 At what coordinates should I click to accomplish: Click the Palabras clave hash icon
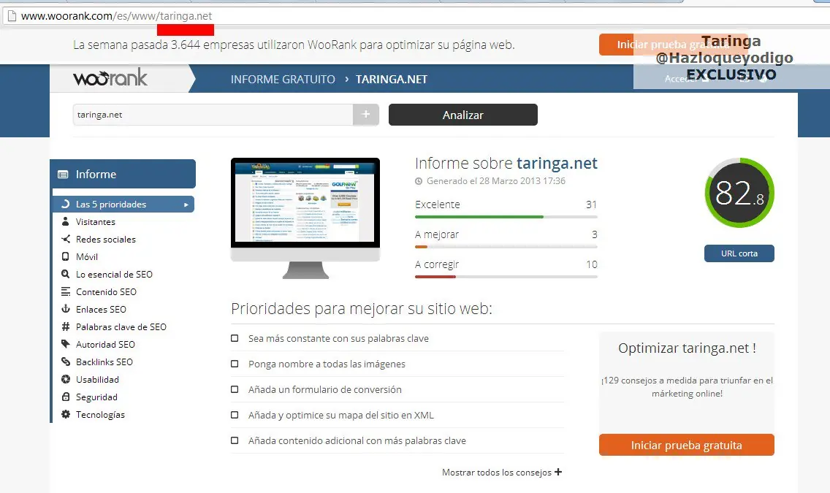click(66, 326)
